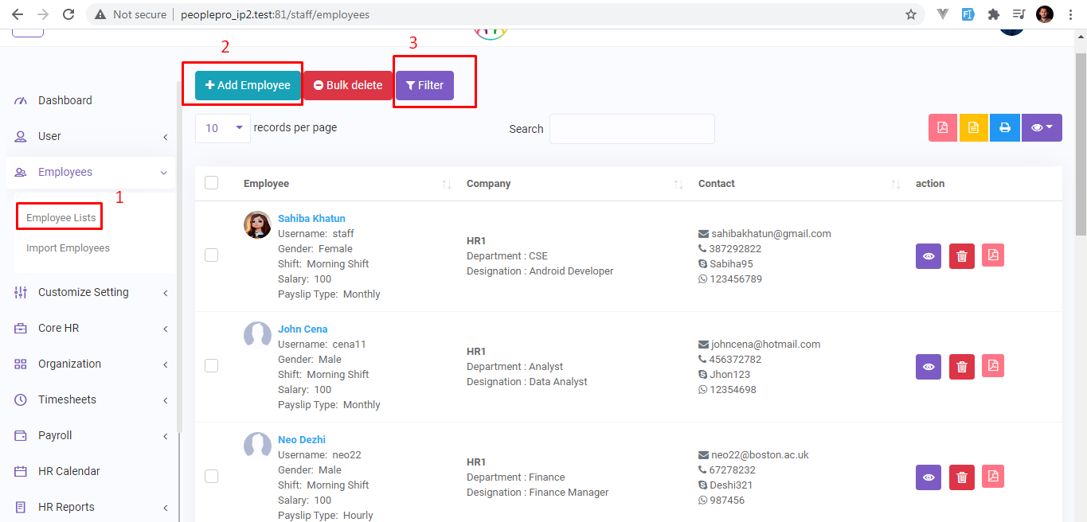Bookmark this page with star icon
The image size is (1087, 522).
tap(911, 14)
